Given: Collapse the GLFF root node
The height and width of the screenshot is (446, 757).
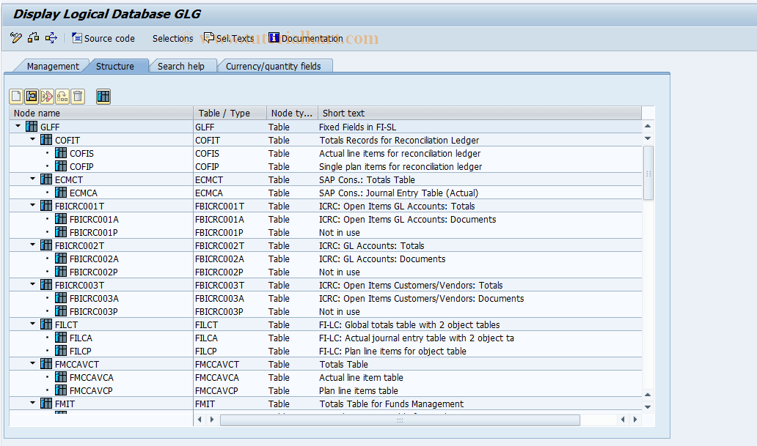Looking at the screenshot, I should (x=17, y=126).
